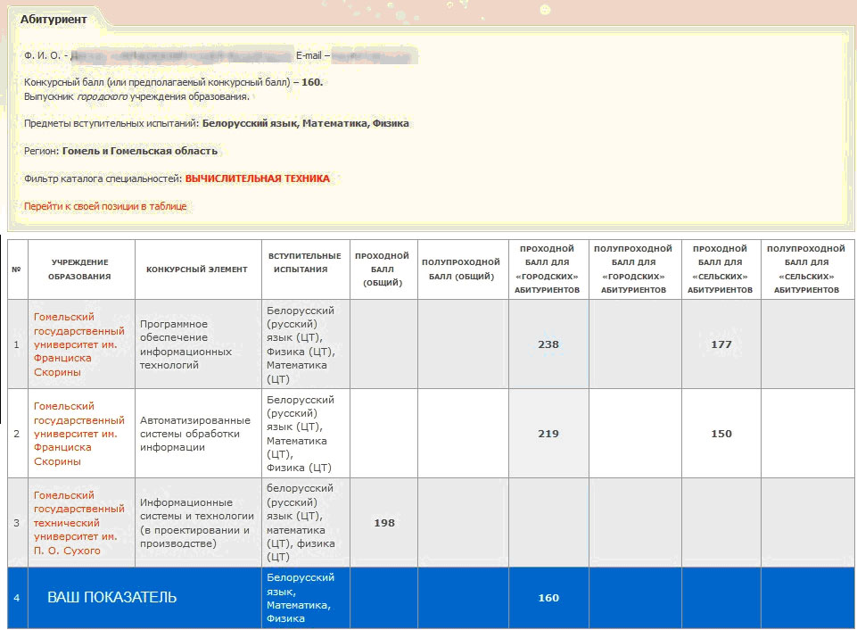Screen dimensions: 857x630
Task: Open the Абитуриент tab
Action: click(54, 19)
